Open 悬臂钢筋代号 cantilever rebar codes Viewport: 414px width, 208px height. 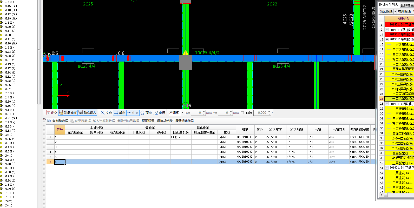click(185, 121)
